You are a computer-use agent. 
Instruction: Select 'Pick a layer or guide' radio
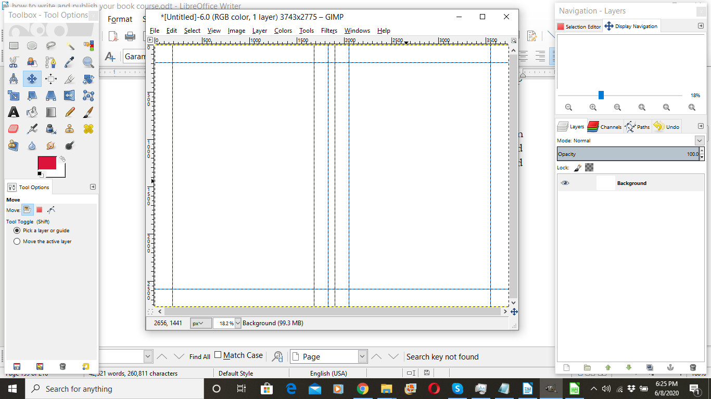pyautogui.click(x=17, y=231)
